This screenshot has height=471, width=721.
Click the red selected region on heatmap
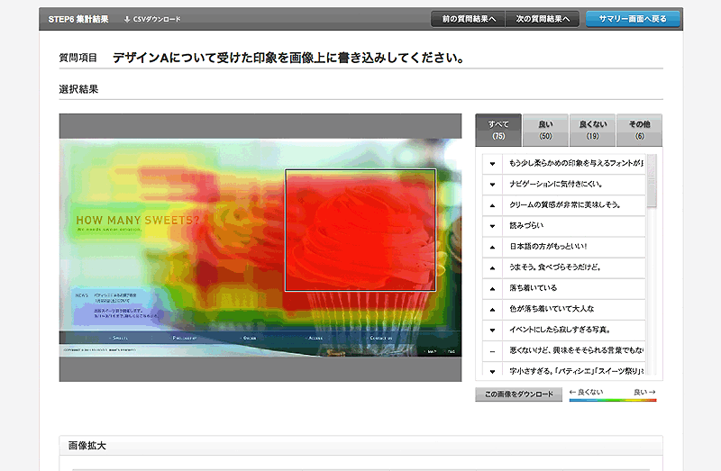pyautogui.click(x=360, y=230)
